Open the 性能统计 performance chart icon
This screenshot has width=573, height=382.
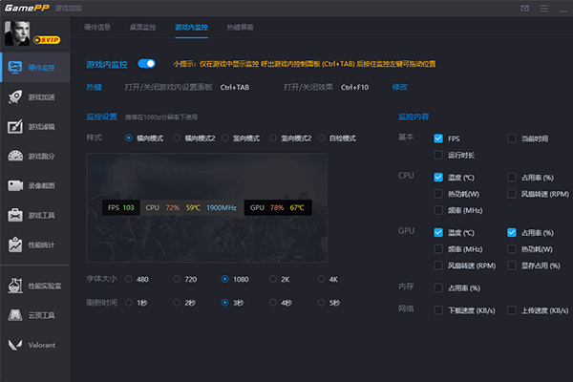coord(15,244)
